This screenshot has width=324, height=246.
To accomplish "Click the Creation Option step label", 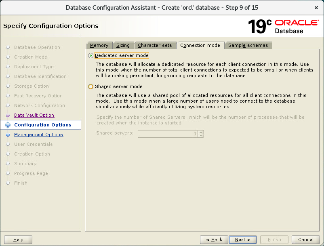I will coord(32,154).
